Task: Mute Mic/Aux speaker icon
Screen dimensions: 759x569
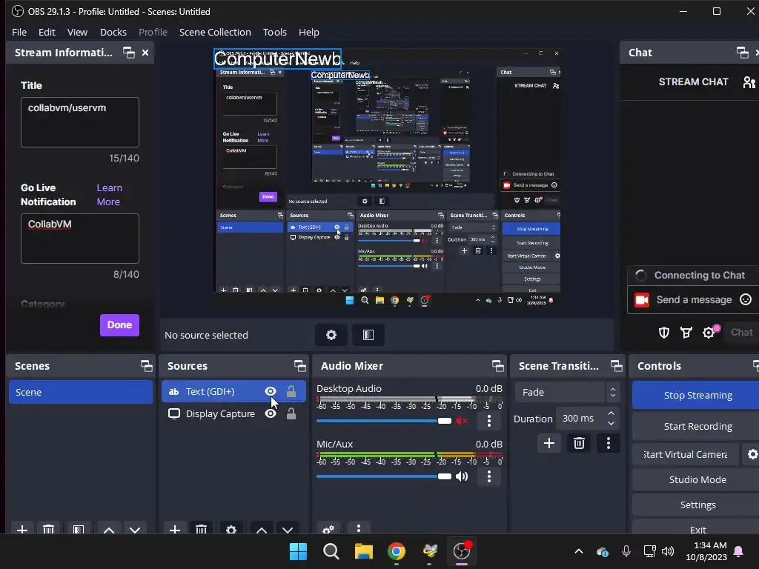Action: pyautogui.click(x=462, y=476)
